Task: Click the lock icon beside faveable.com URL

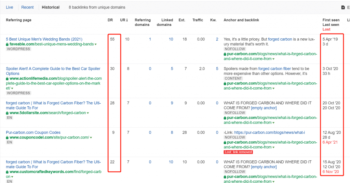Action: point(8,44)
